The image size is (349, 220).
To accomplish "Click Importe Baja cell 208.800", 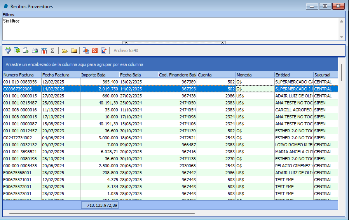I will 100,173.
